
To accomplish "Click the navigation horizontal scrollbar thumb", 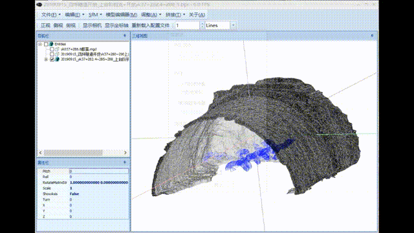I will click(x=73, y=153).
